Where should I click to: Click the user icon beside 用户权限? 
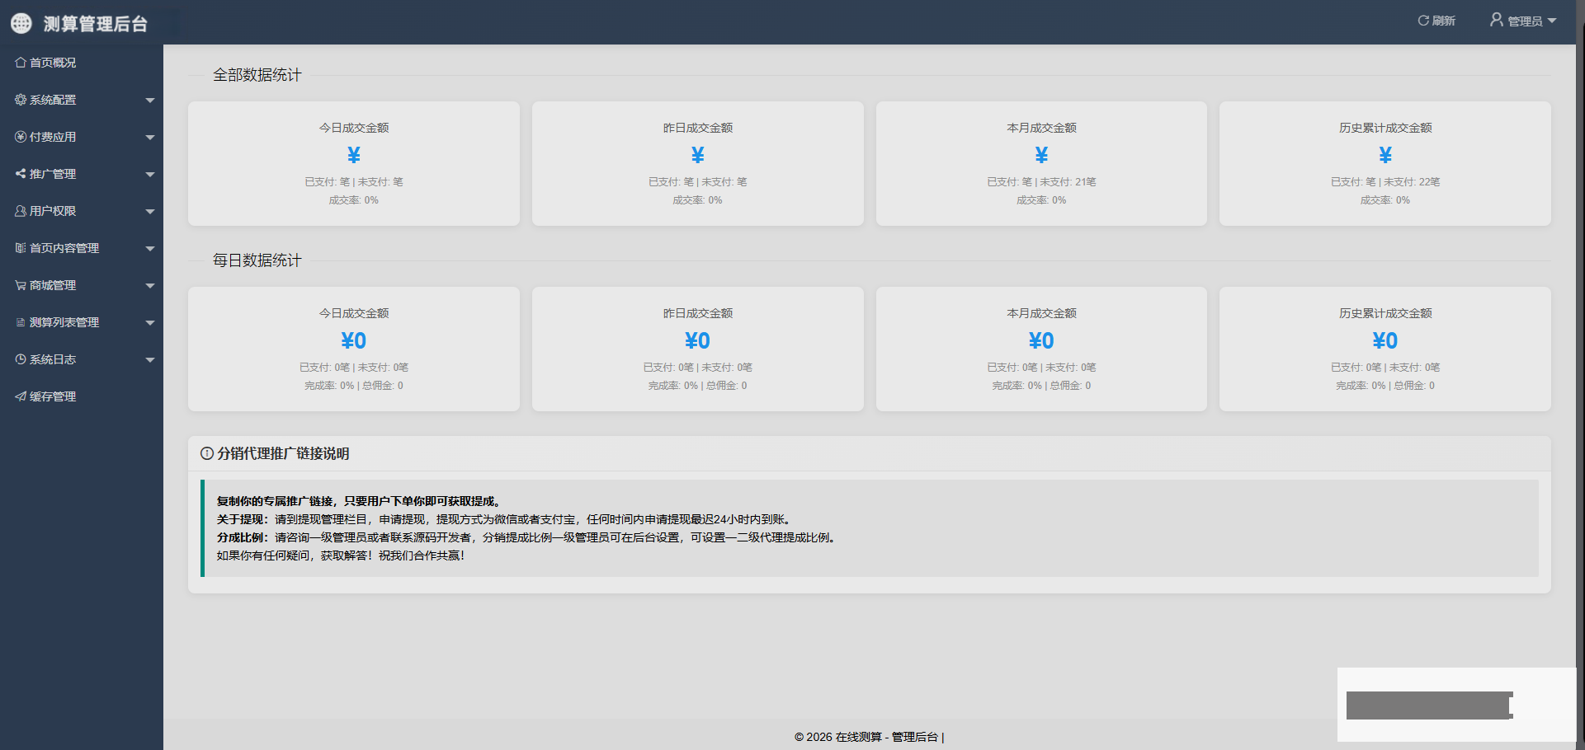click(x=21, y=211)
